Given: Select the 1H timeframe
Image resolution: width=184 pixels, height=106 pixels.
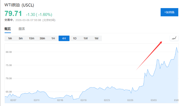Looking at the screenshot, I should click(53, 38).
